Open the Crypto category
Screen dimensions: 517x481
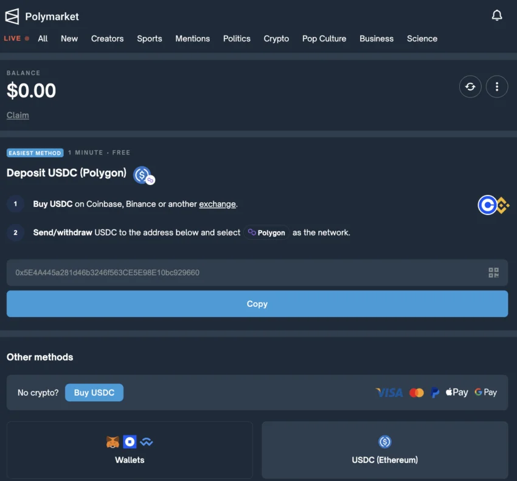(x=276, y=38)
